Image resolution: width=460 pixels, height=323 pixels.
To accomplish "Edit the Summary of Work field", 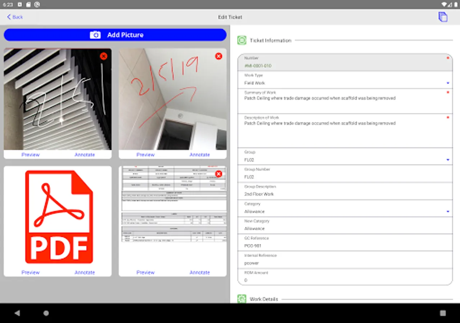I will pyautogui.click(x=345, y=101).
